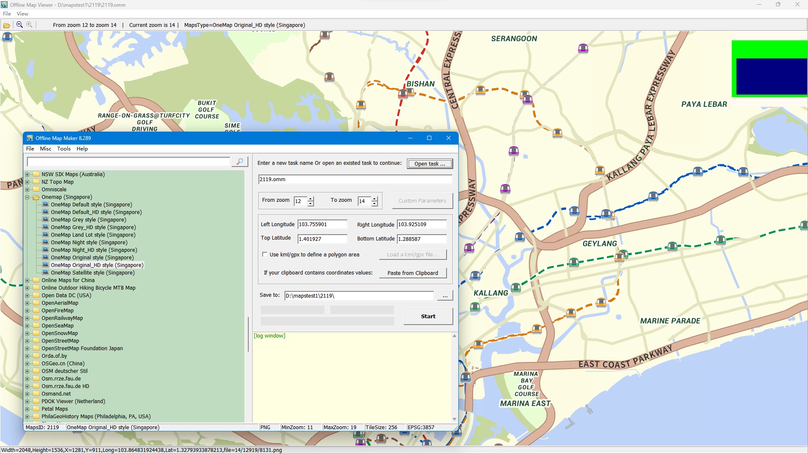Click the Save to path field
Viewport: 808px width, 454px height.
point(359,296)
